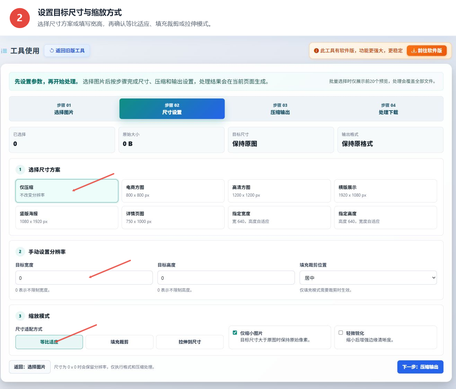Click 返回旧版工具 button
Viewport: 456px width, 389px height.
[67, 51]
